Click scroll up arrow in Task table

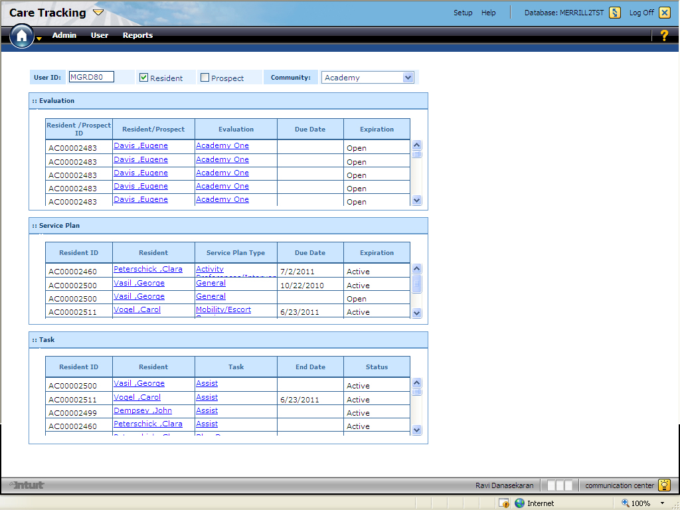(x=416, y=383)
